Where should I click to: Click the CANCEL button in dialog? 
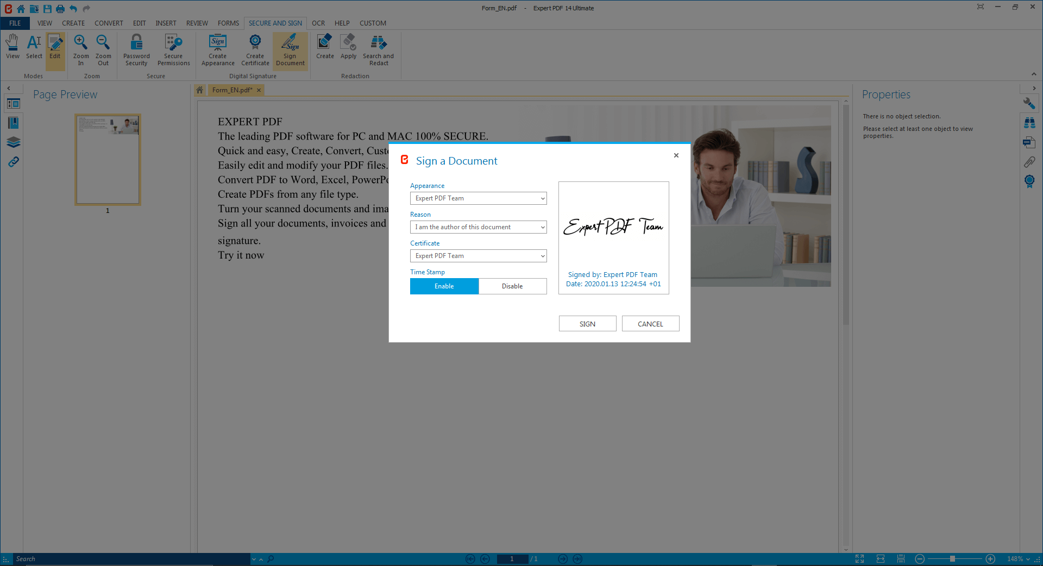click(x=650, y=324)
